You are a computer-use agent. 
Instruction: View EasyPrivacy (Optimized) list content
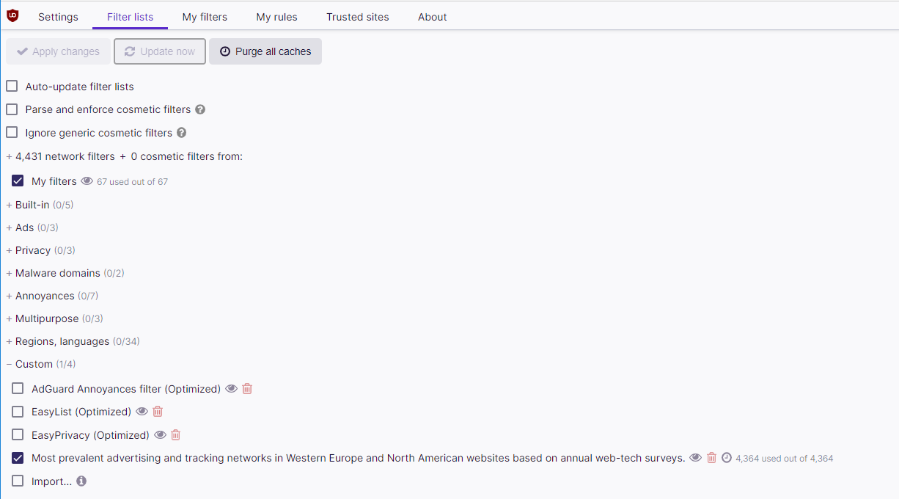[x=160, y=435]
